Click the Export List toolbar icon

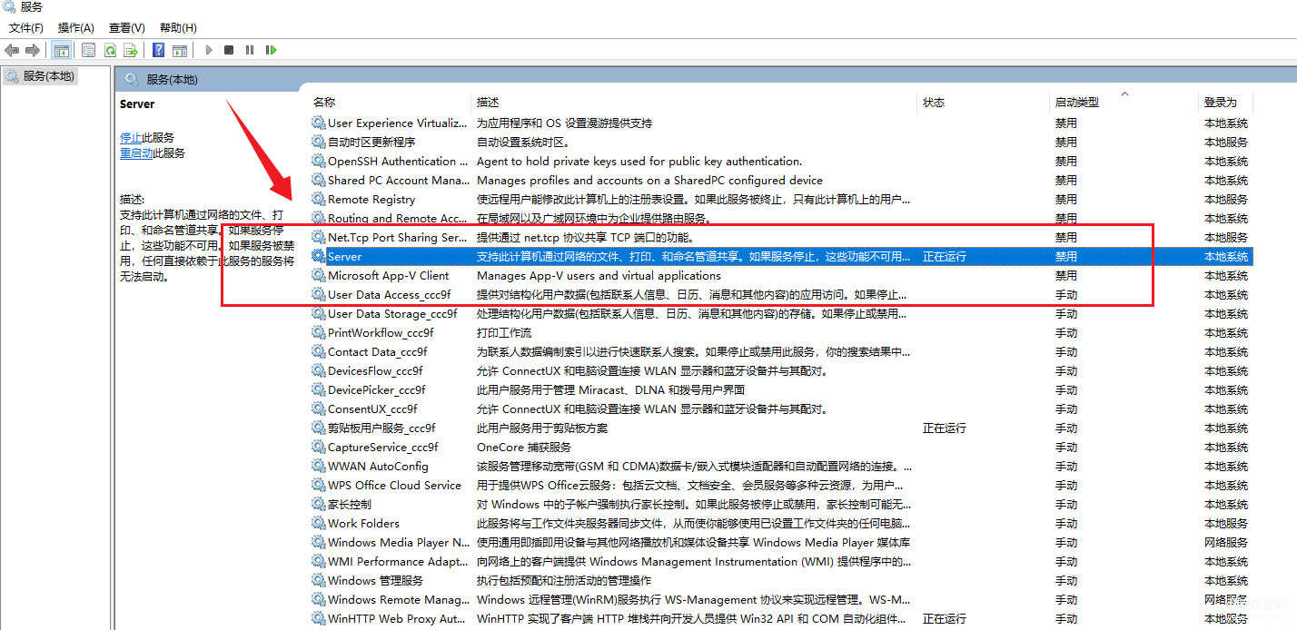tap(131, 50)
